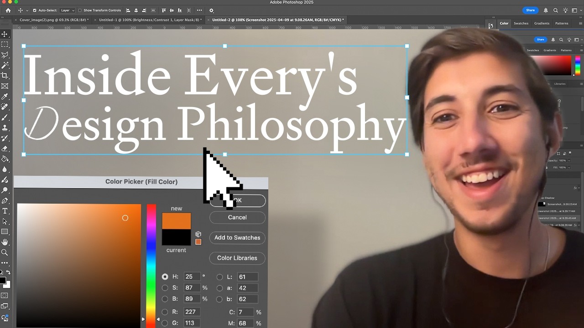
Task: Open the top Color panel menu icon
Action: [x=580, y=23]
